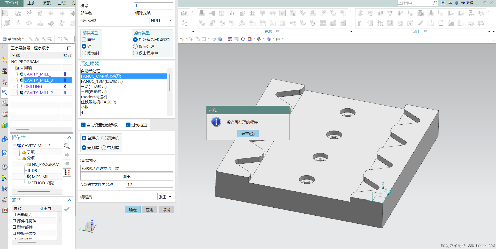Click 确定(O) in the message dialog

(248, 134)
